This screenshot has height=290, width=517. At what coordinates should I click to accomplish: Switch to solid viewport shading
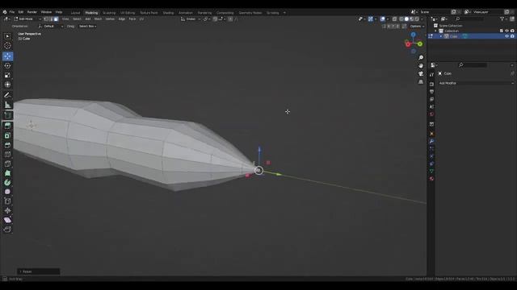pyautogui.click(x=406, y=19)
